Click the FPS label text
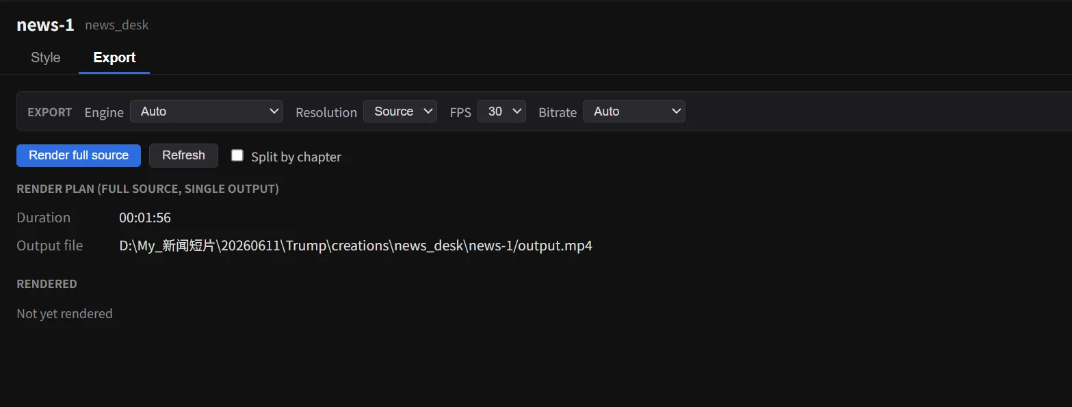Image resolution: width=1072 pixels, height=407 pixels. click(460, 113)
